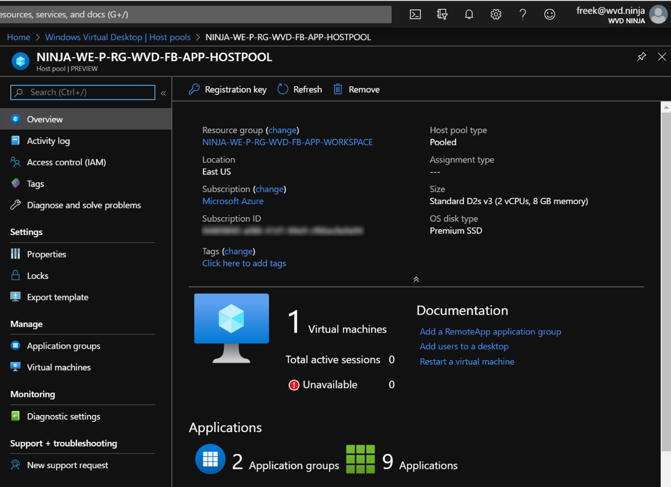Image resolution: width=671 pixels, height=487 pixels.
Task: Click the Total active sessions value
Action: coord(392,360)
